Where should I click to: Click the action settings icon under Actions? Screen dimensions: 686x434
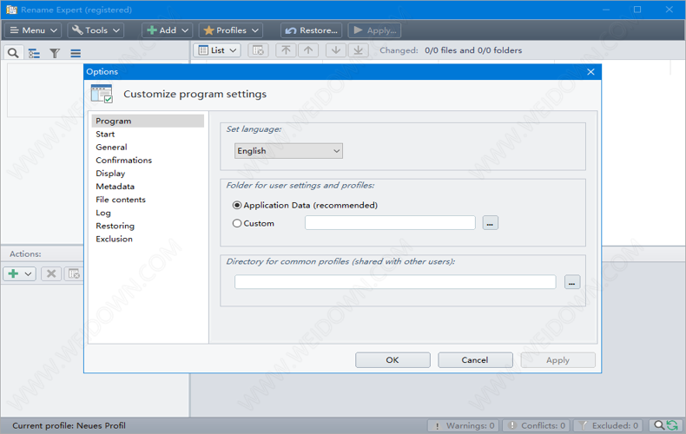[x=74, y=274]
